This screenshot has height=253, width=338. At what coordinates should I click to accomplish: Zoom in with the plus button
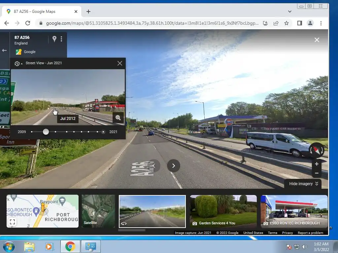[317, 164]
